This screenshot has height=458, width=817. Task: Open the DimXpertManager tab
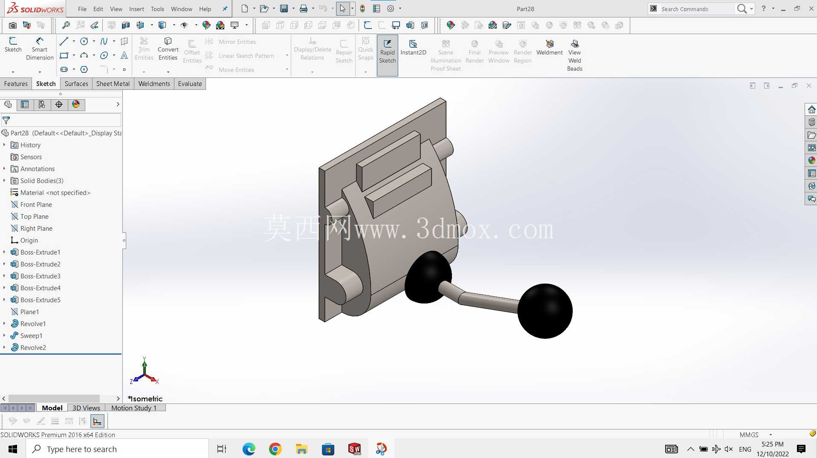coord(59,104)
